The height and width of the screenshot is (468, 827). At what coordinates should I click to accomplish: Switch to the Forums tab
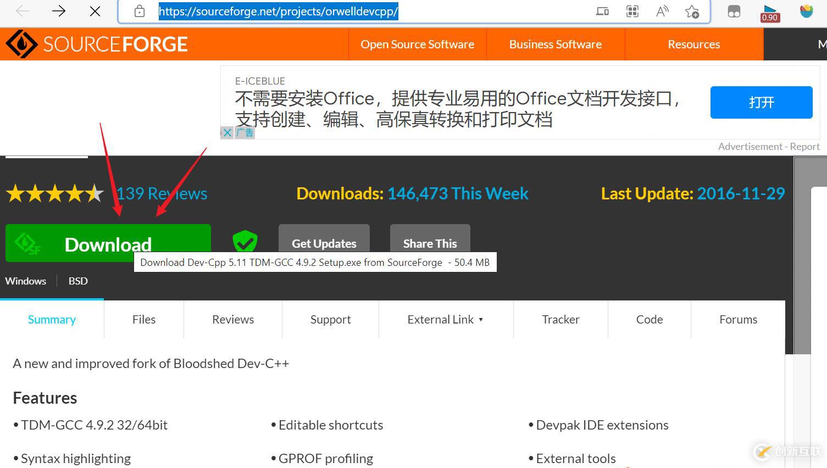click(x=738, y=319)
